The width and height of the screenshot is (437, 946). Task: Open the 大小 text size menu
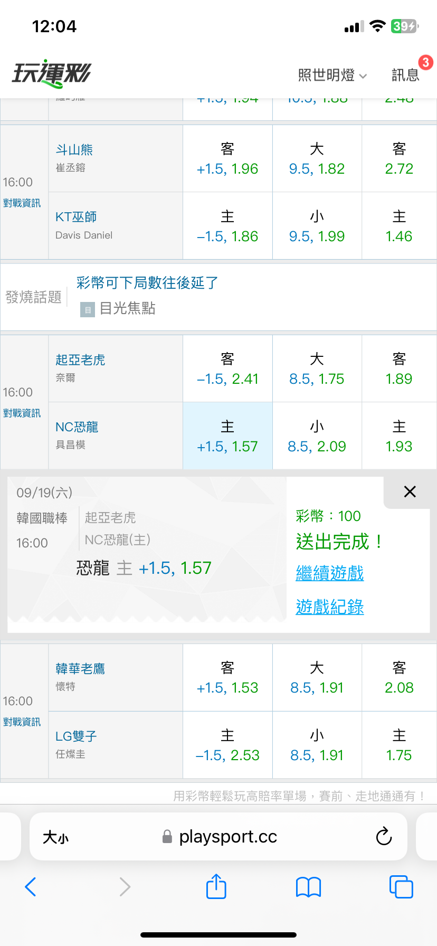pos(55,837)
